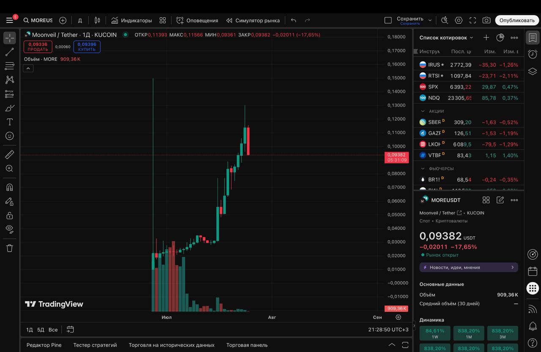Select the Fibonacci retracement tool
Viewport: 541px width, 352px height.
click(x=10, y=66)
